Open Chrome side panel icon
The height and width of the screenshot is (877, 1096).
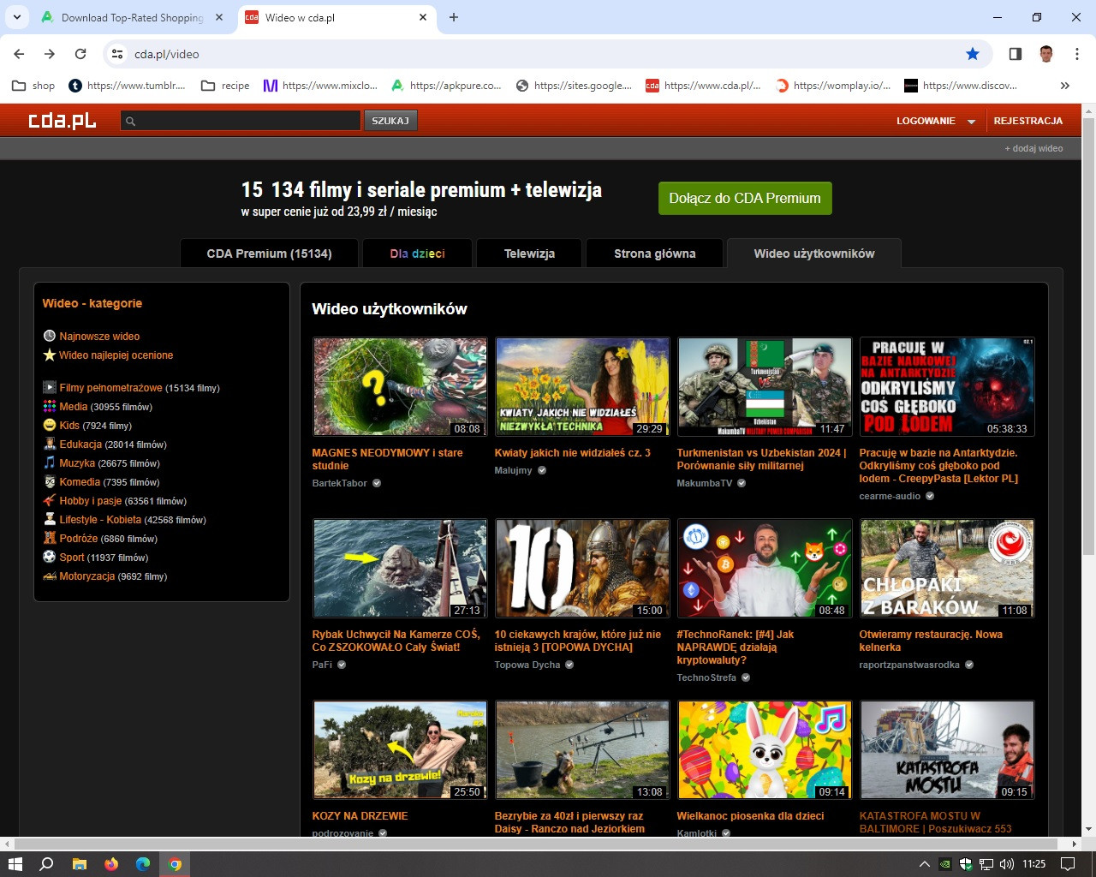point(1016,54)
